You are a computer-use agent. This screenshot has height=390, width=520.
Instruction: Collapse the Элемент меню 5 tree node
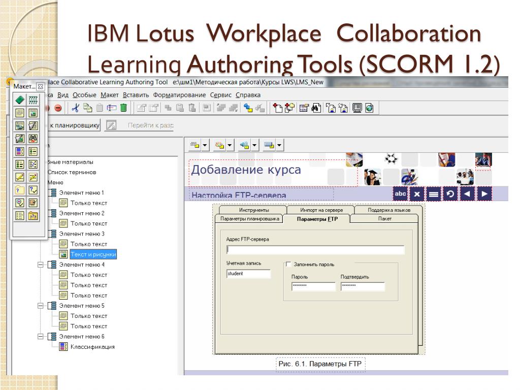41,306
